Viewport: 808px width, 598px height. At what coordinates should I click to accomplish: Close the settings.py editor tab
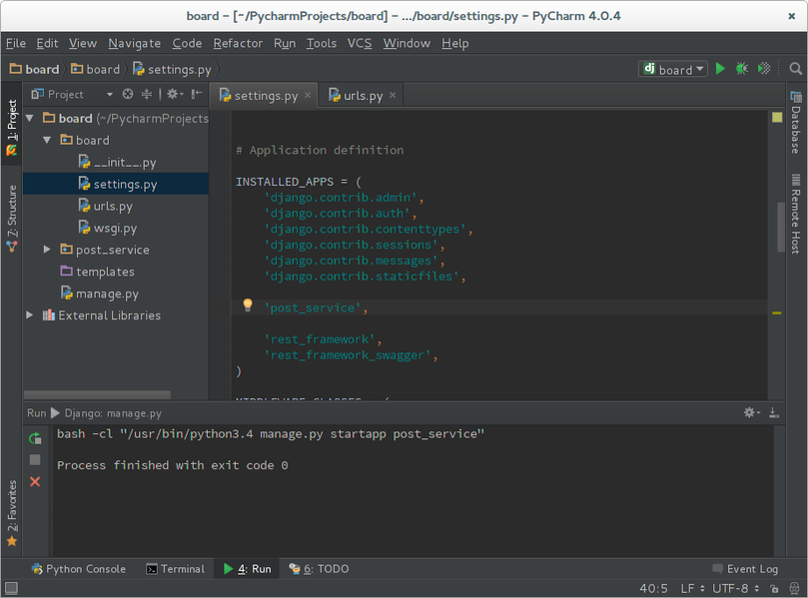click(x=308, y=95)
